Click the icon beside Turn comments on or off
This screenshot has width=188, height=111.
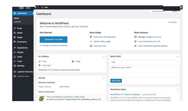pyautogui.click(x=135, y=41)
